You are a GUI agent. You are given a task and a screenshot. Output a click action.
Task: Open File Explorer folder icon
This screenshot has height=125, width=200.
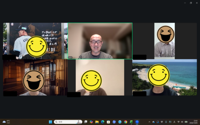97,122
